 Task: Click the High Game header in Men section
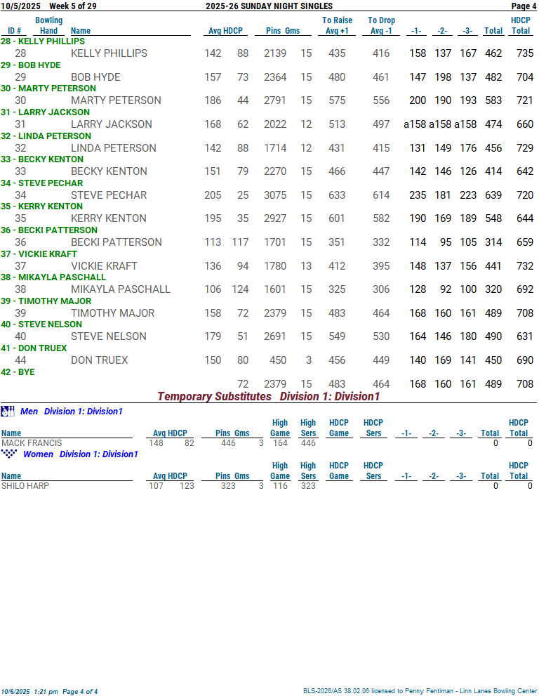280,428
